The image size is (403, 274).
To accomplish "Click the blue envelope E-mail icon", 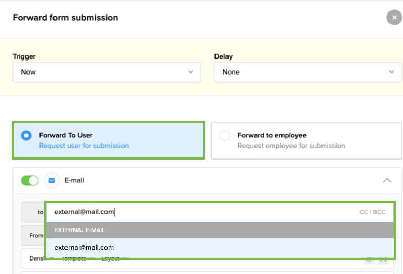I will (51, 180).
